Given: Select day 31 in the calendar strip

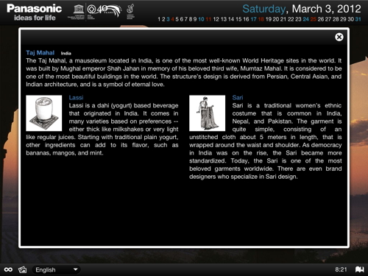Looking at the screenshot, I should (358, 19).
